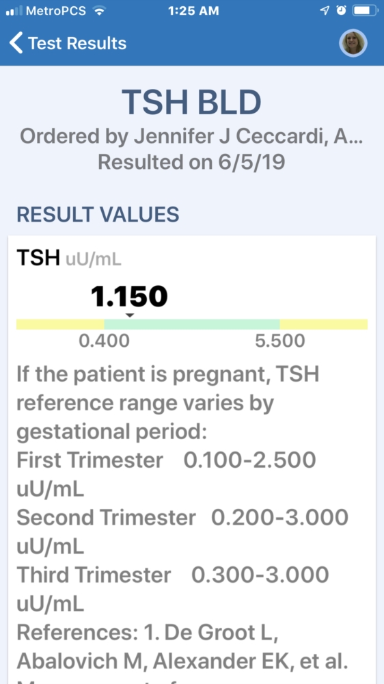Tap the TSH BLD title
The width and height of the screenshot is (384, 684).
click(x=191, y=102)
